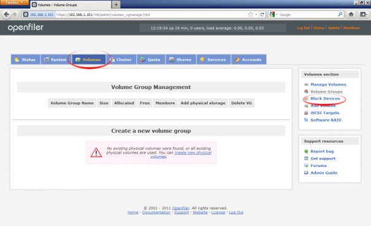Click the Get support icon
Image resolution: width=371 pixels, height=226 pixels.
306,158
